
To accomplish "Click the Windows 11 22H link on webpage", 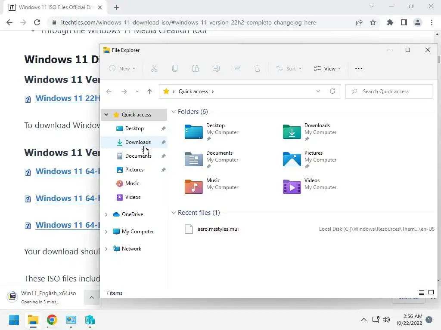I will (68, 98).
